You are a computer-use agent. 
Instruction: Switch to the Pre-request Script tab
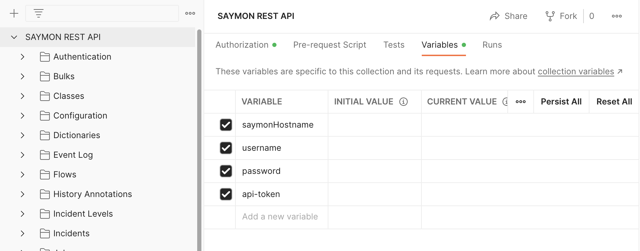(329, 45)
